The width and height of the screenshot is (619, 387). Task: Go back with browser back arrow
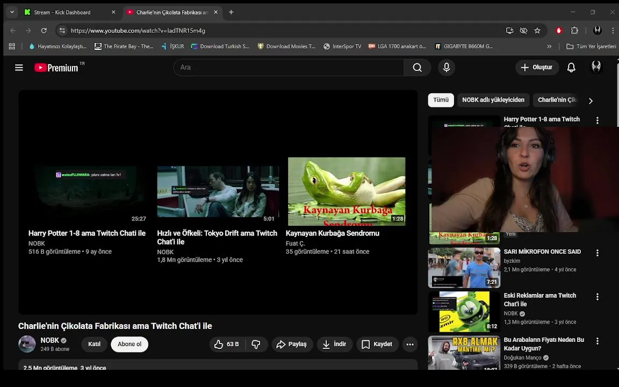pyautogui.click(x=13, y=31)
